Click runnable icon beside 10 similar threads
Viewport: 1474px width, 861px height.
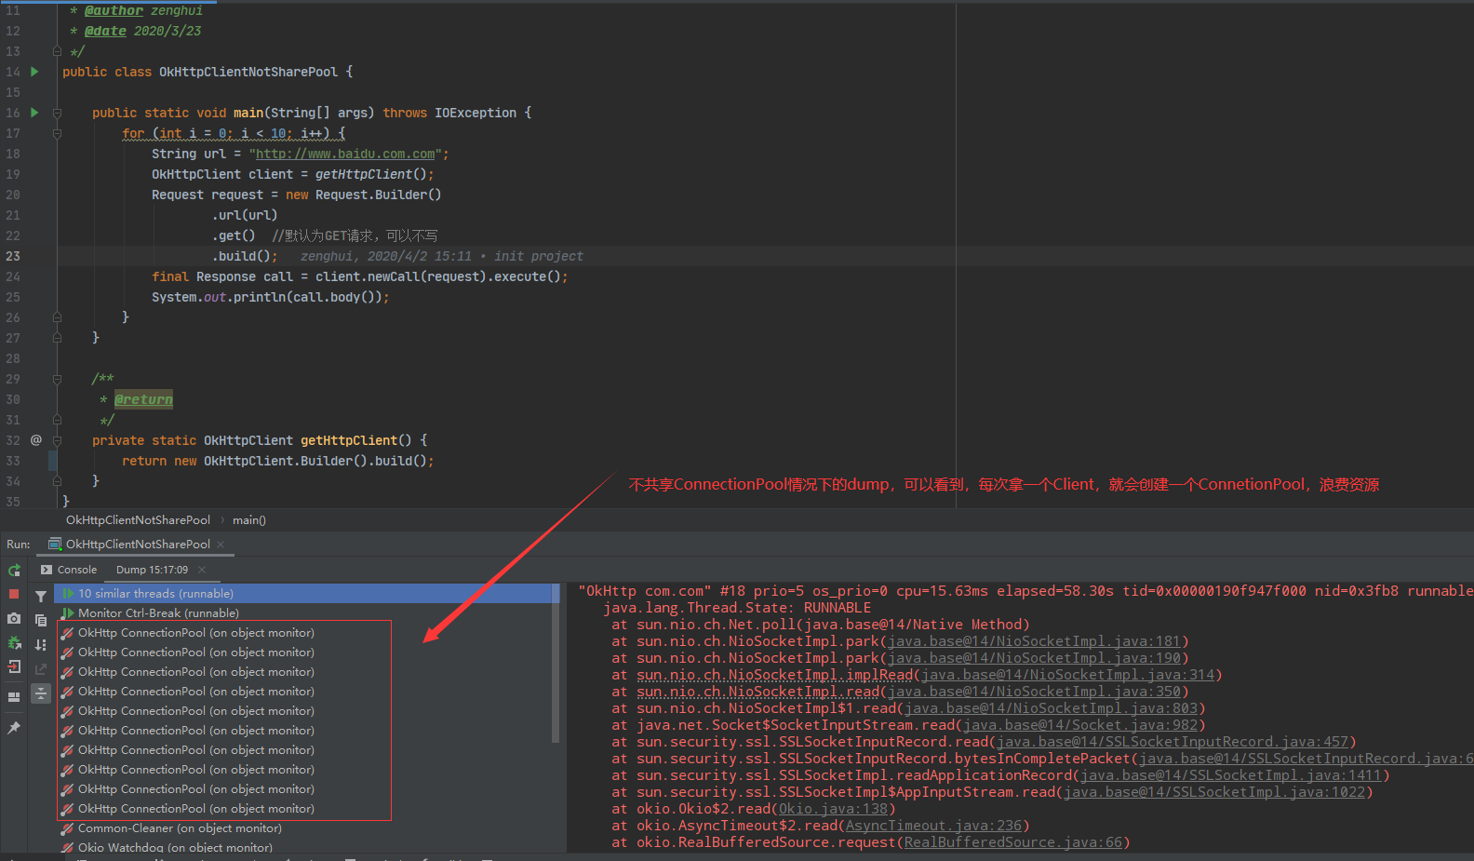point(68,594)
